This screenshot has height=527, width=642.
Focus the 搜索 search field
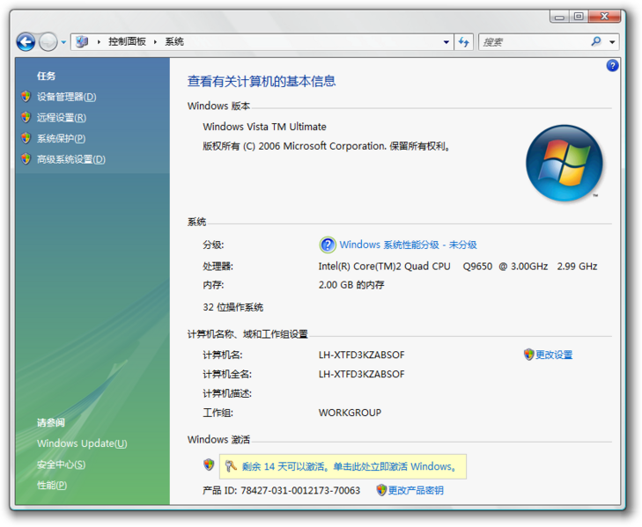tap(534, 41)
